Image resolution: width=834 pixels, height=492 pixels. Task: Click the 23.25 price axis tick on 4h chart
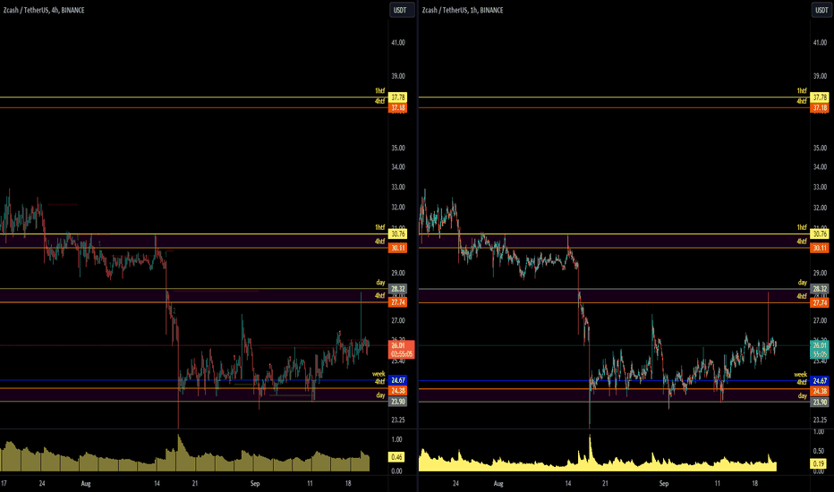pyautogui.click(x=398, y=420)
